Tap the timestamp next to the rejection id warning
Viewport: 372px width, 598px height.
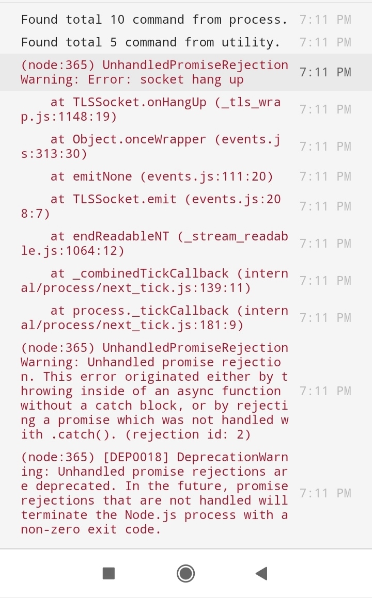tap(325, 391)
